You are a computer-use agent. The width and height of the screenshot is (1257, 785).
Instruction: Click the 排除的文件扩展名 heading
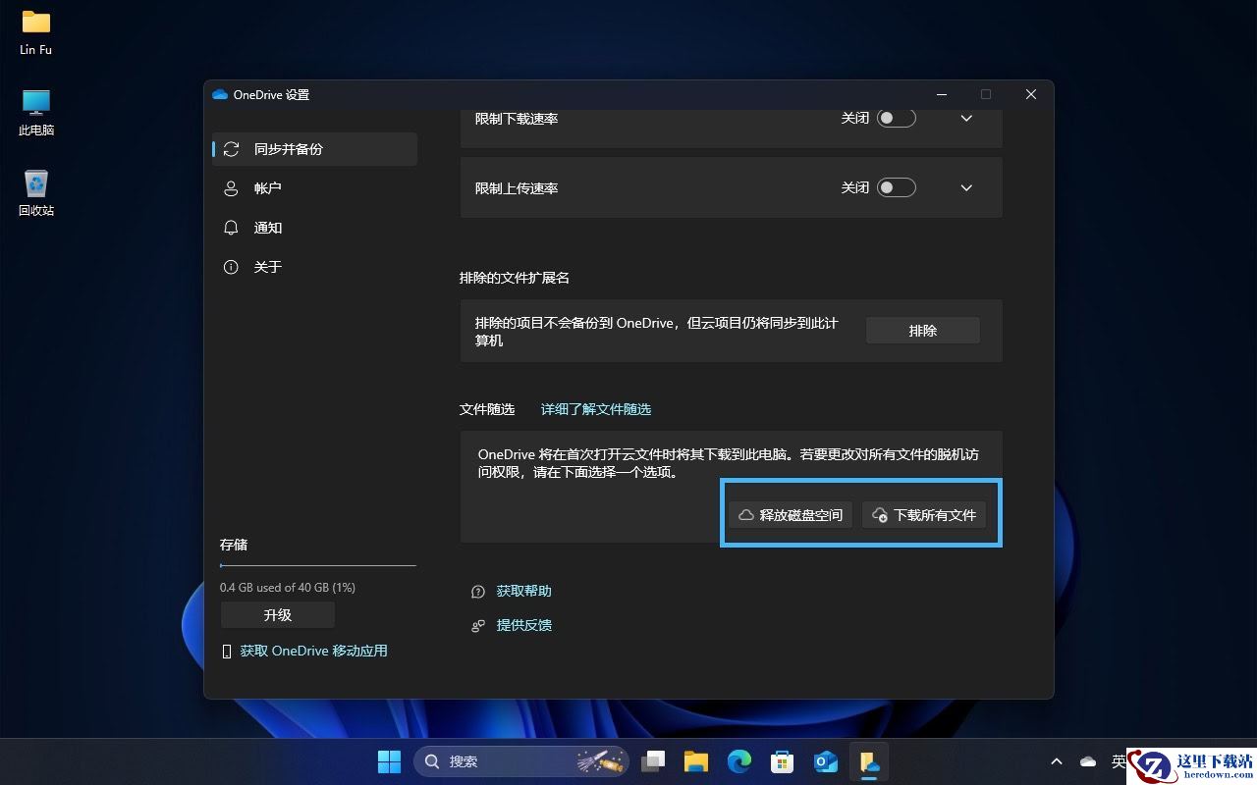515,278
